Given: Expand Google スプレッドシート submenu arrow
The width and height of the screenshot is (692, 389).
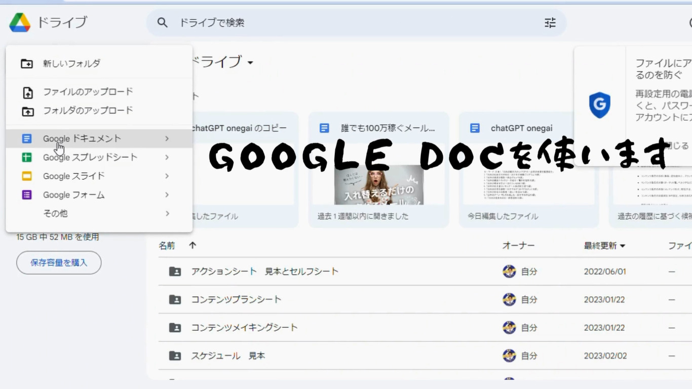Looking at the screenshot, I should click(x=167, y=158).
